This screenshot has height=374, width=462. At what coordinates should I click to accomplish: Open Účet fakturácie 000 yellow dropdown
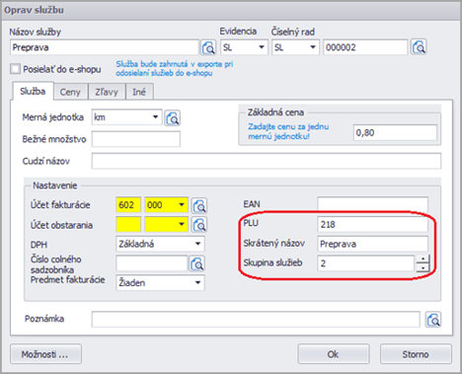pyautogui.click(x=182, y=205)
